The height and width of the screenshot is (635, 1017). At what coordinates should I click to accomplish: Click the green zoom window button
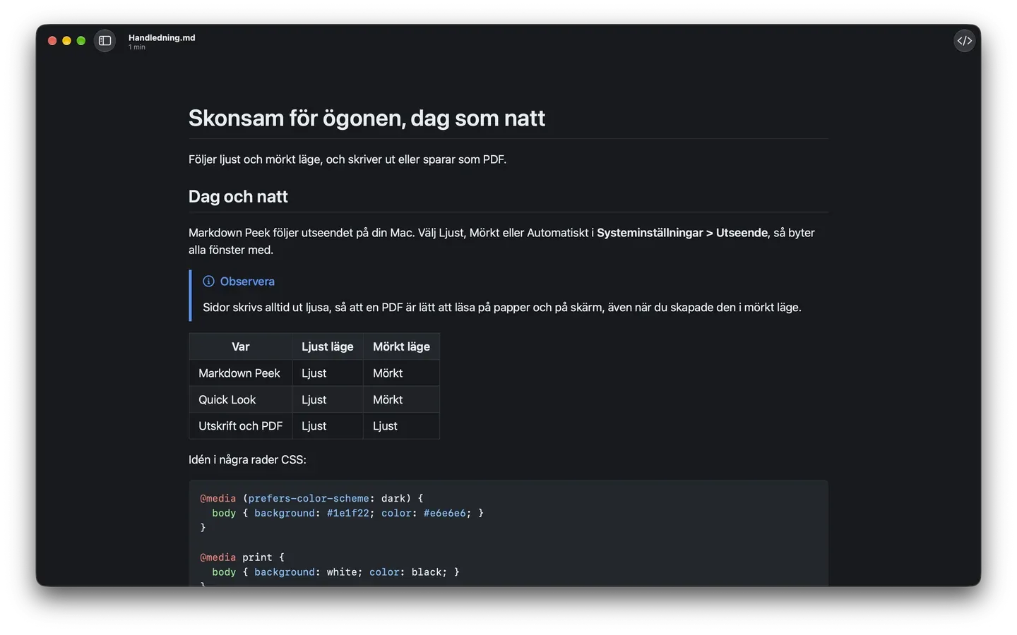click(81, 41)
